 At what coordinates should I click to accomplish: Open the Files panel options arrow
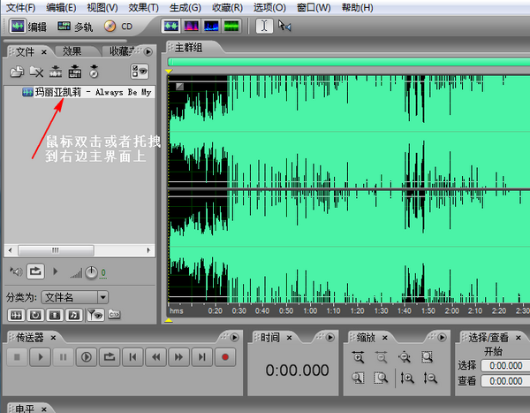(148, 52)
